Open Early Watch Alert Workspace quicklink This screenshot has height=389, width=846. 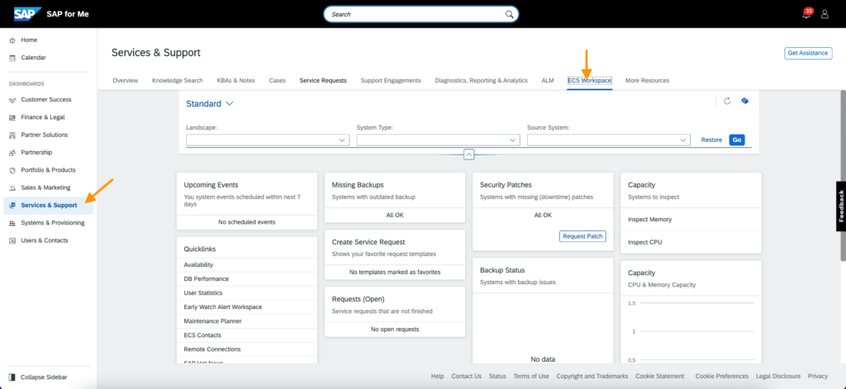click(223, 307)
